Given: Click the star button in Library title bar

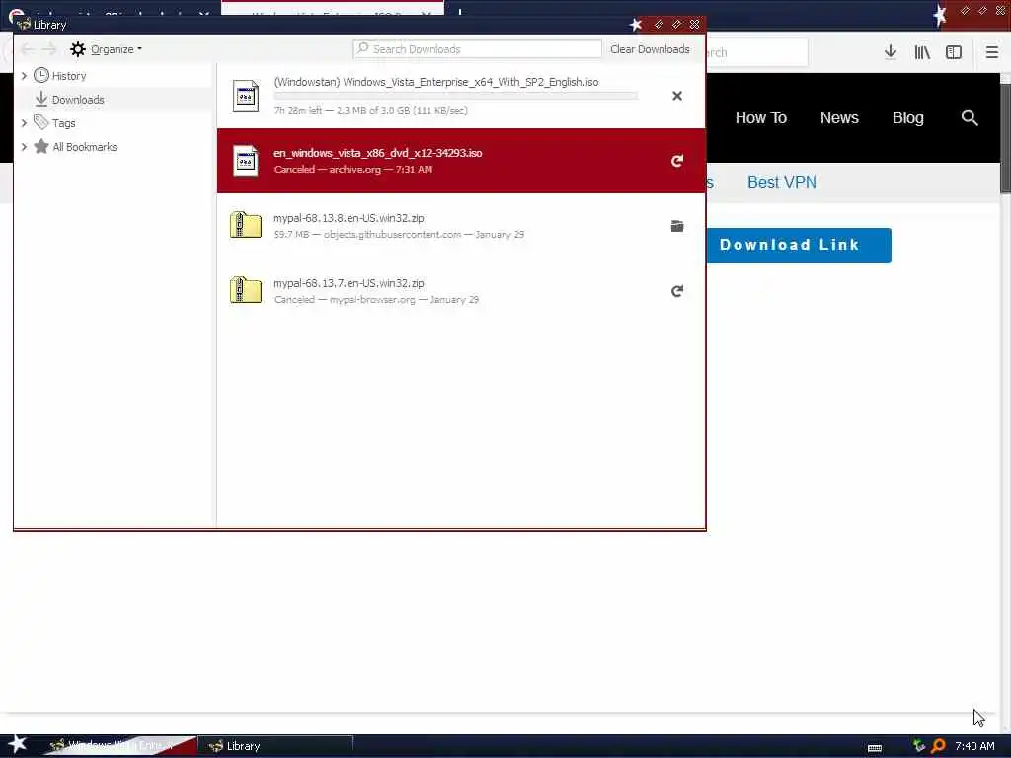Looking at the screenshot, I should [x=636, y=25].
